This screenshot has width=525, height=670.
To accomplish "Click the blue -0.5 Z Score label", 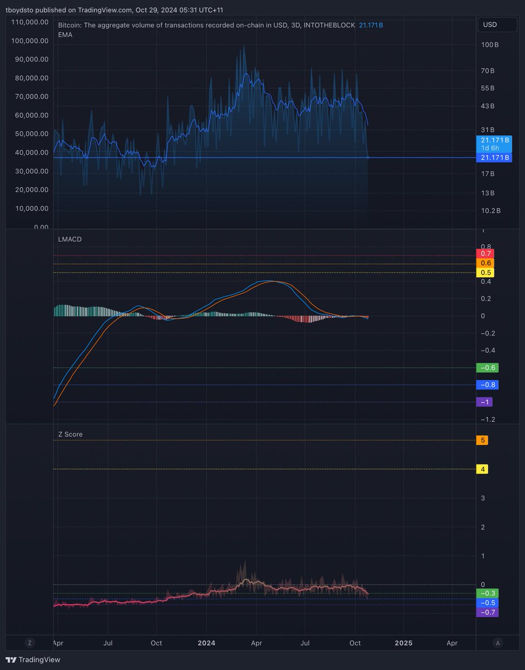I will tap(487, 603).
